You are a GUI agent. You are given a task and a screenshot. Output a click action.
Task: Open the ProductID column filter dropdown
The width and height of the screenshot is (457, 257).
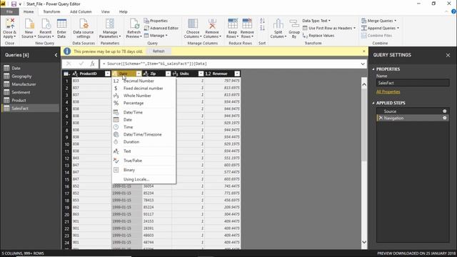pos(108,74)
